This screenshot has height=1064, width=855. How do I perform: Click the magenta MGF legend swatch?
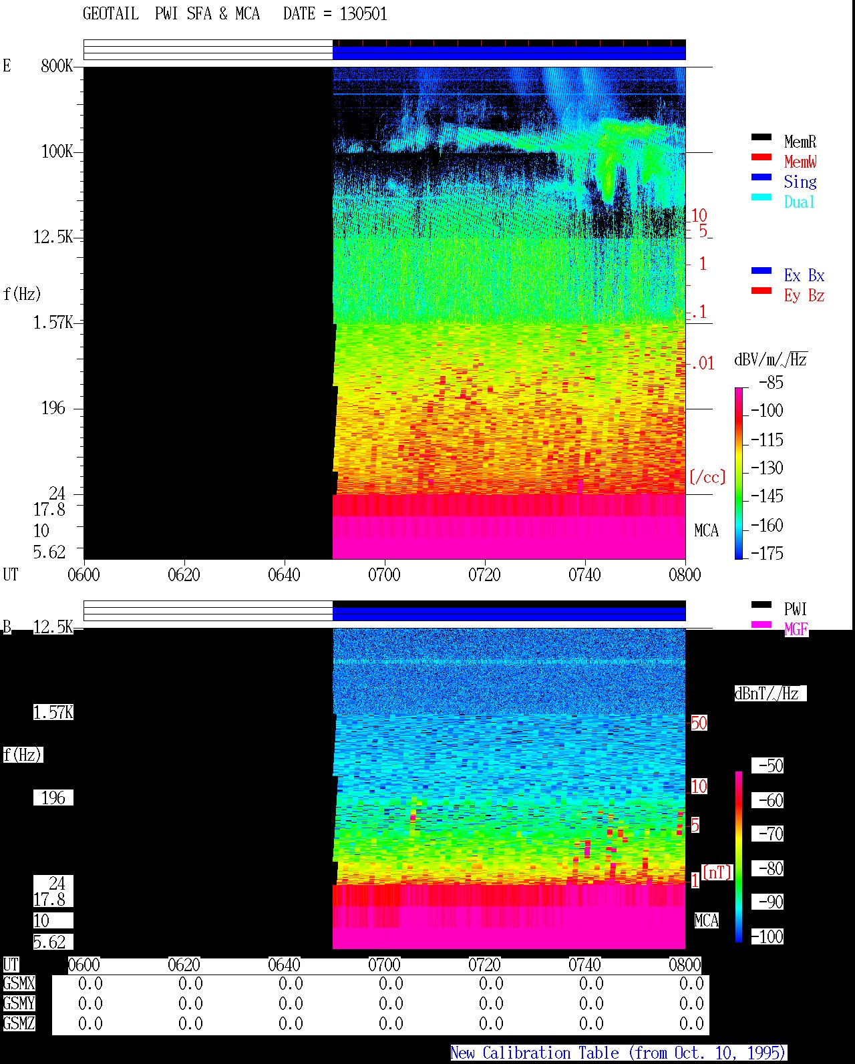[x=761, y=625]
